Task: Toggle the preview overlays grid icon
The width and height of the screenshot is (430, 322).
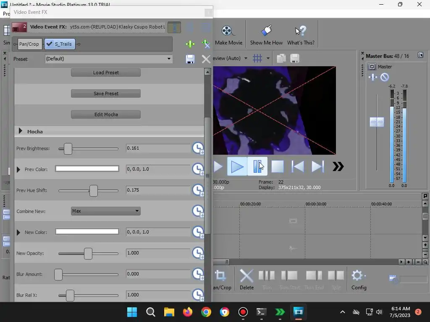Action: click(x=257, y=58)
